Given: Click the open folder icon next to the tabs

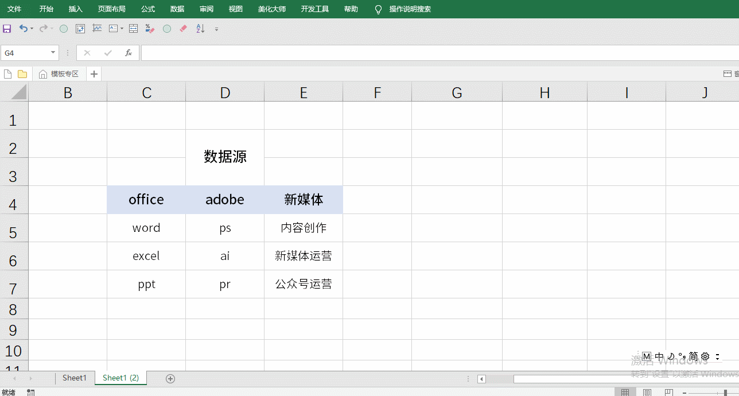Looking at the screenshot, I should click(22, 73).
